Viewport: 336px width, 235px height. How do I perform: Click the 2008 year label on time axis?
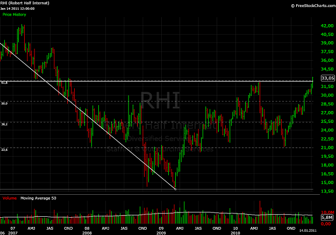pos(87,233)
